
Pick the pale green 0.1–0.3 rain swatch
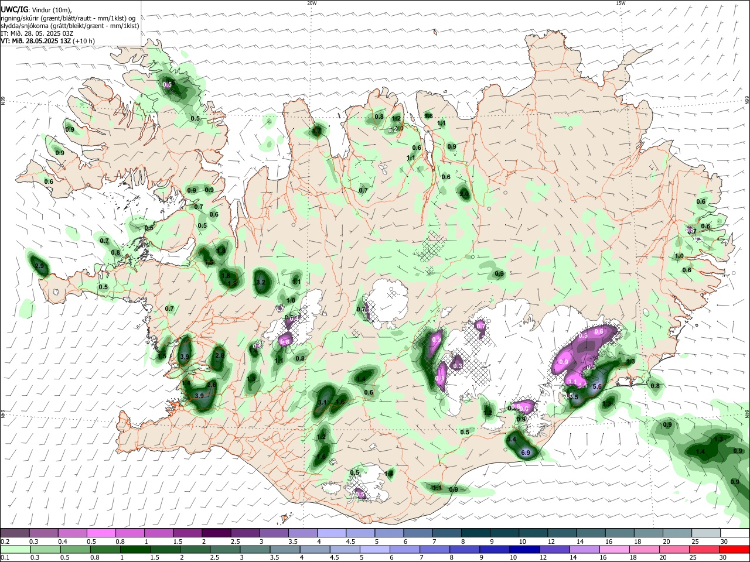tap(15, 549)
